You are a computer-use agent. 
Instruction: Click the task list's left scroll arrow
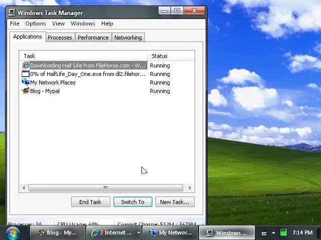(24, 187)
